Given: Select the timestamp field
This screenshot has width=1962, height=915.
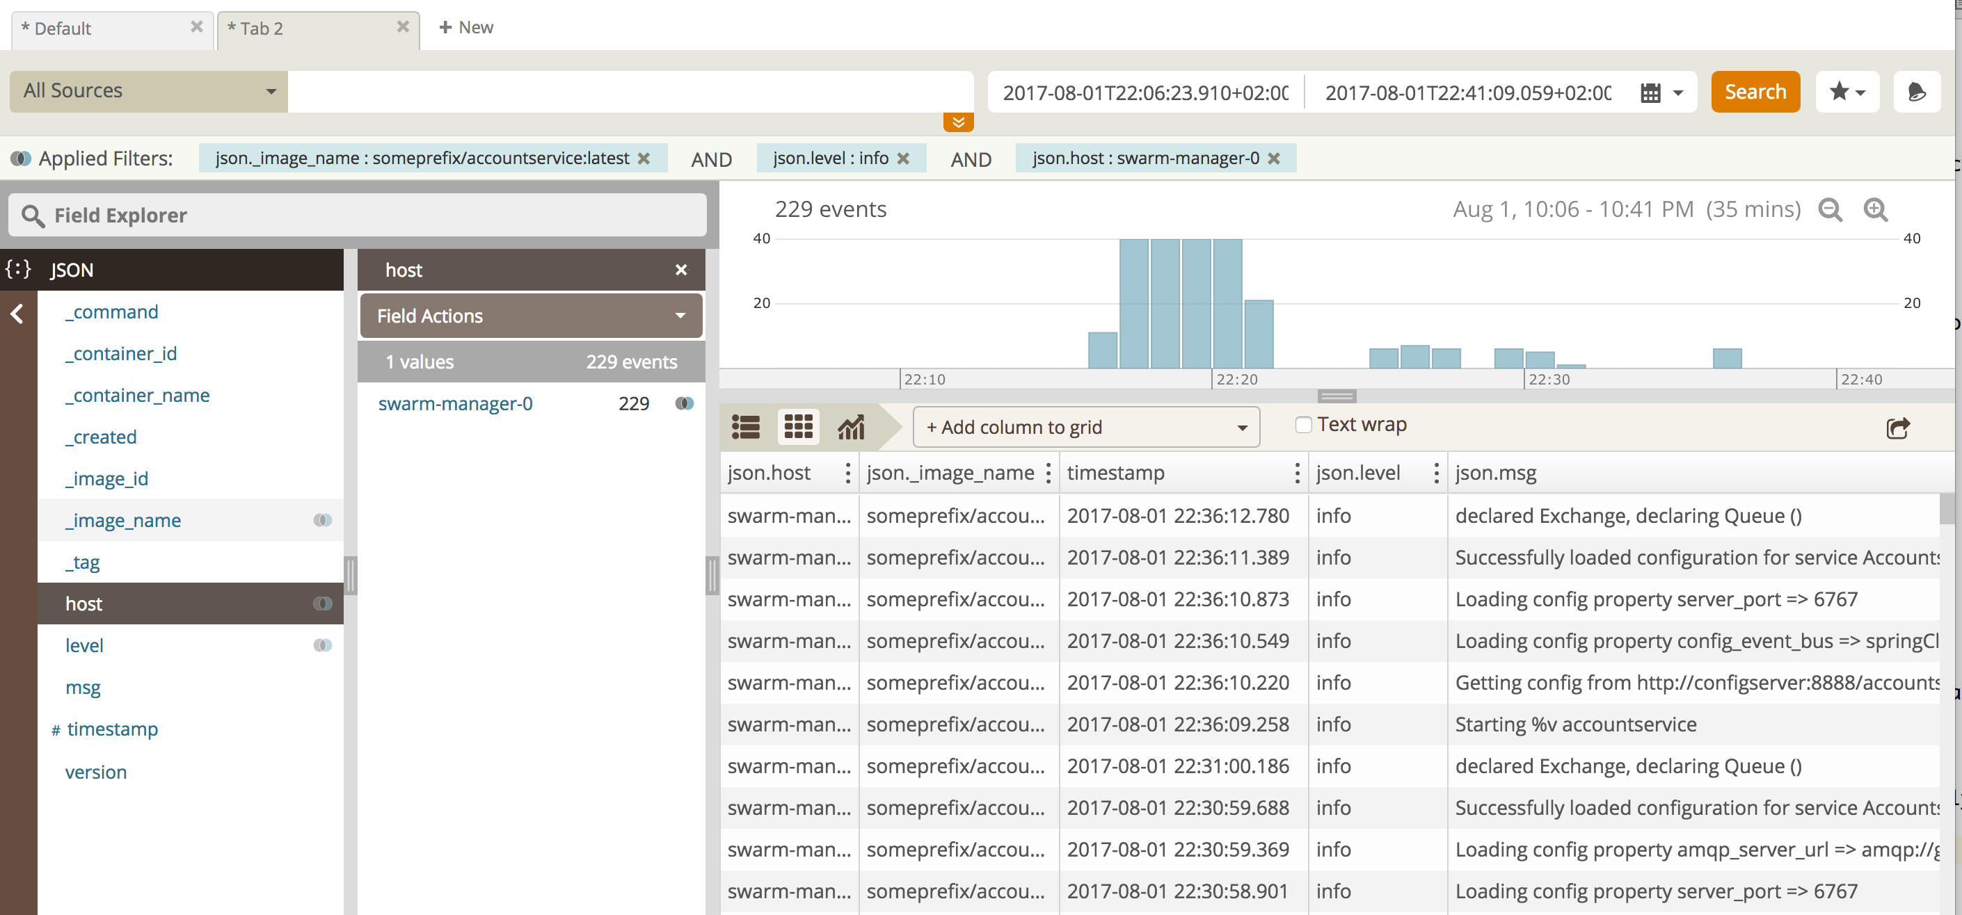Looking at the screenshot, I should click(112, 729).
